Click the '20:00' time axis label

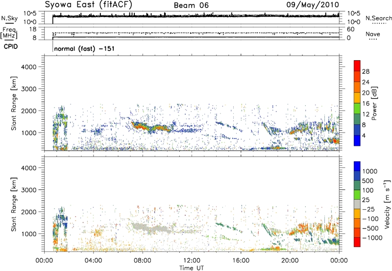[x=290, y=261]
